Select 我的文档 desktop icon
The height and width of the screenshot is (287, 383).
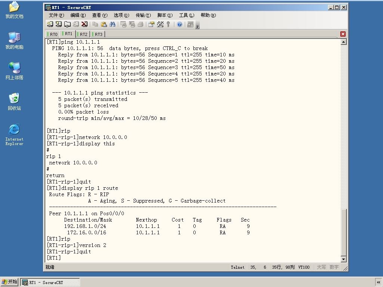pyautogui.click(x=14, y=10)
